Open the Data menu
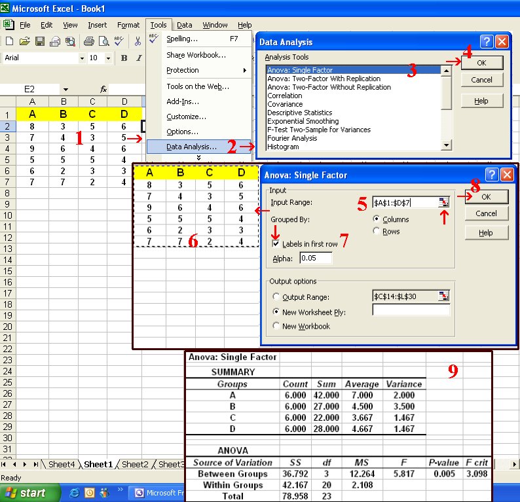 click(x=185, y=25)
